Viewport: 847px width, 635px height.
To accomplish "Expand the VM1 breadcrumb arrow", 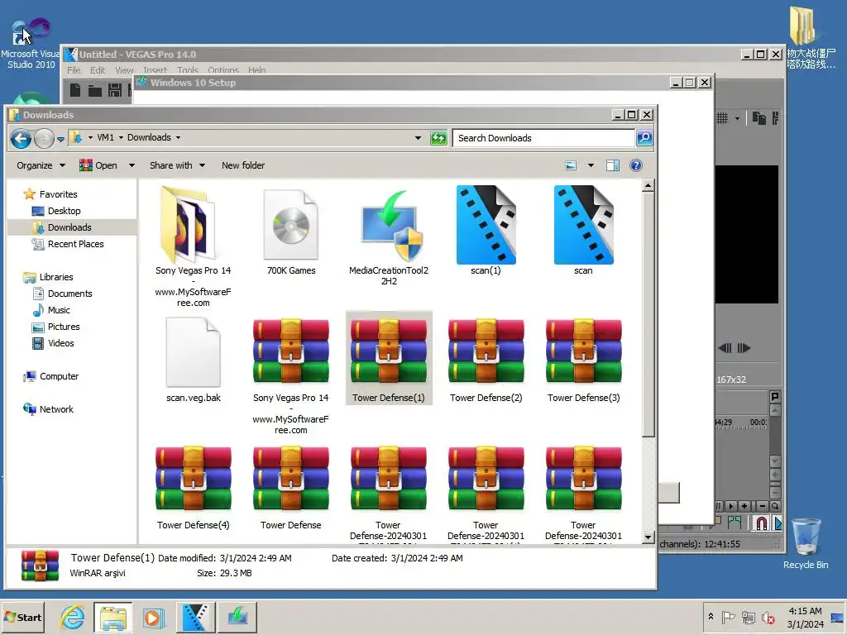I will click(121, 138).
